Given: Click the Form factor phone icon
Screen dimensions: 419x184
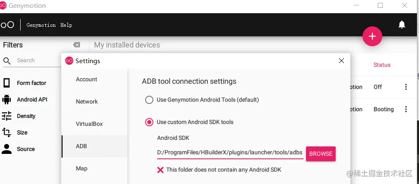Looking at the screenshot, I should (7, 83).
